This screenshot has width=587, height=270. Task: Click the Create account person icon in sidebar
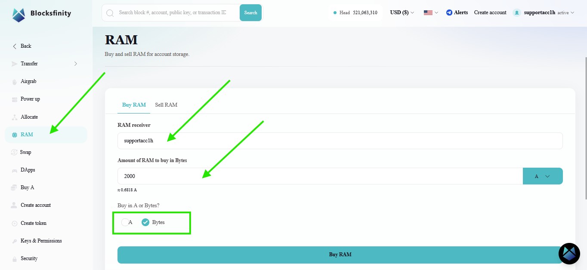[15, 205]
